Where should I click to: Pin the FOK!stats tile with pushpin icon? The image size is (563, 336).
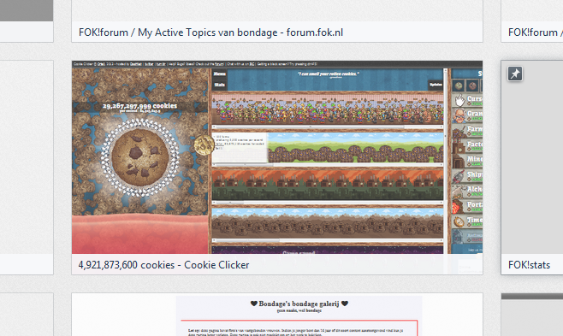point(515,74)
